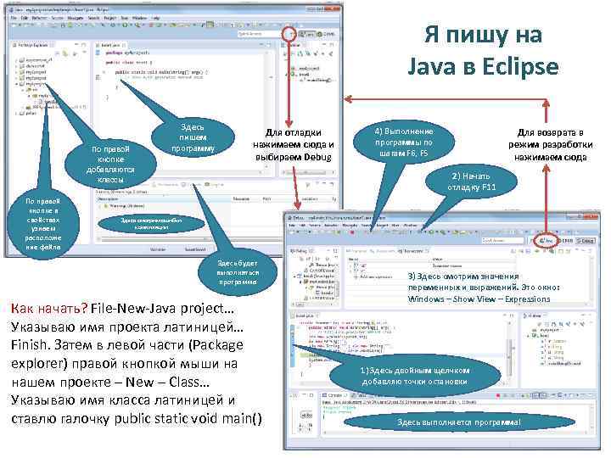Select the Outline tab in upper window
The height and width of the screenshot is (458, 611).
click(294, 45)
